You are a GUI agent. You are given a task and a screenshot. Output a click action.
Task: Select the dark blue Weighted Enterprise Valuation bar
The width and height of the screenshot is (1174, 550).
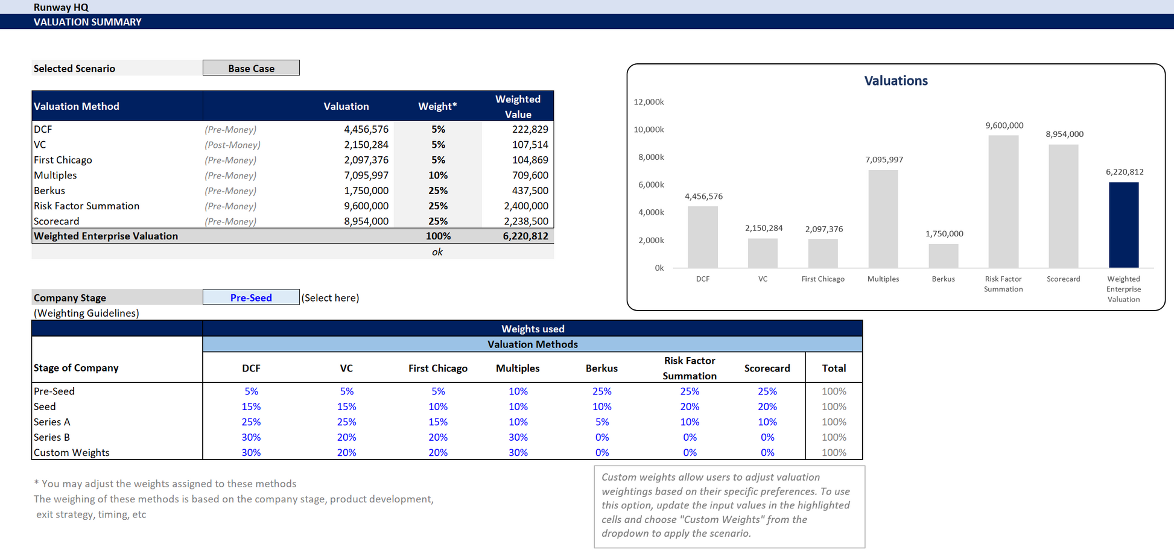[x=1123, y=225]
